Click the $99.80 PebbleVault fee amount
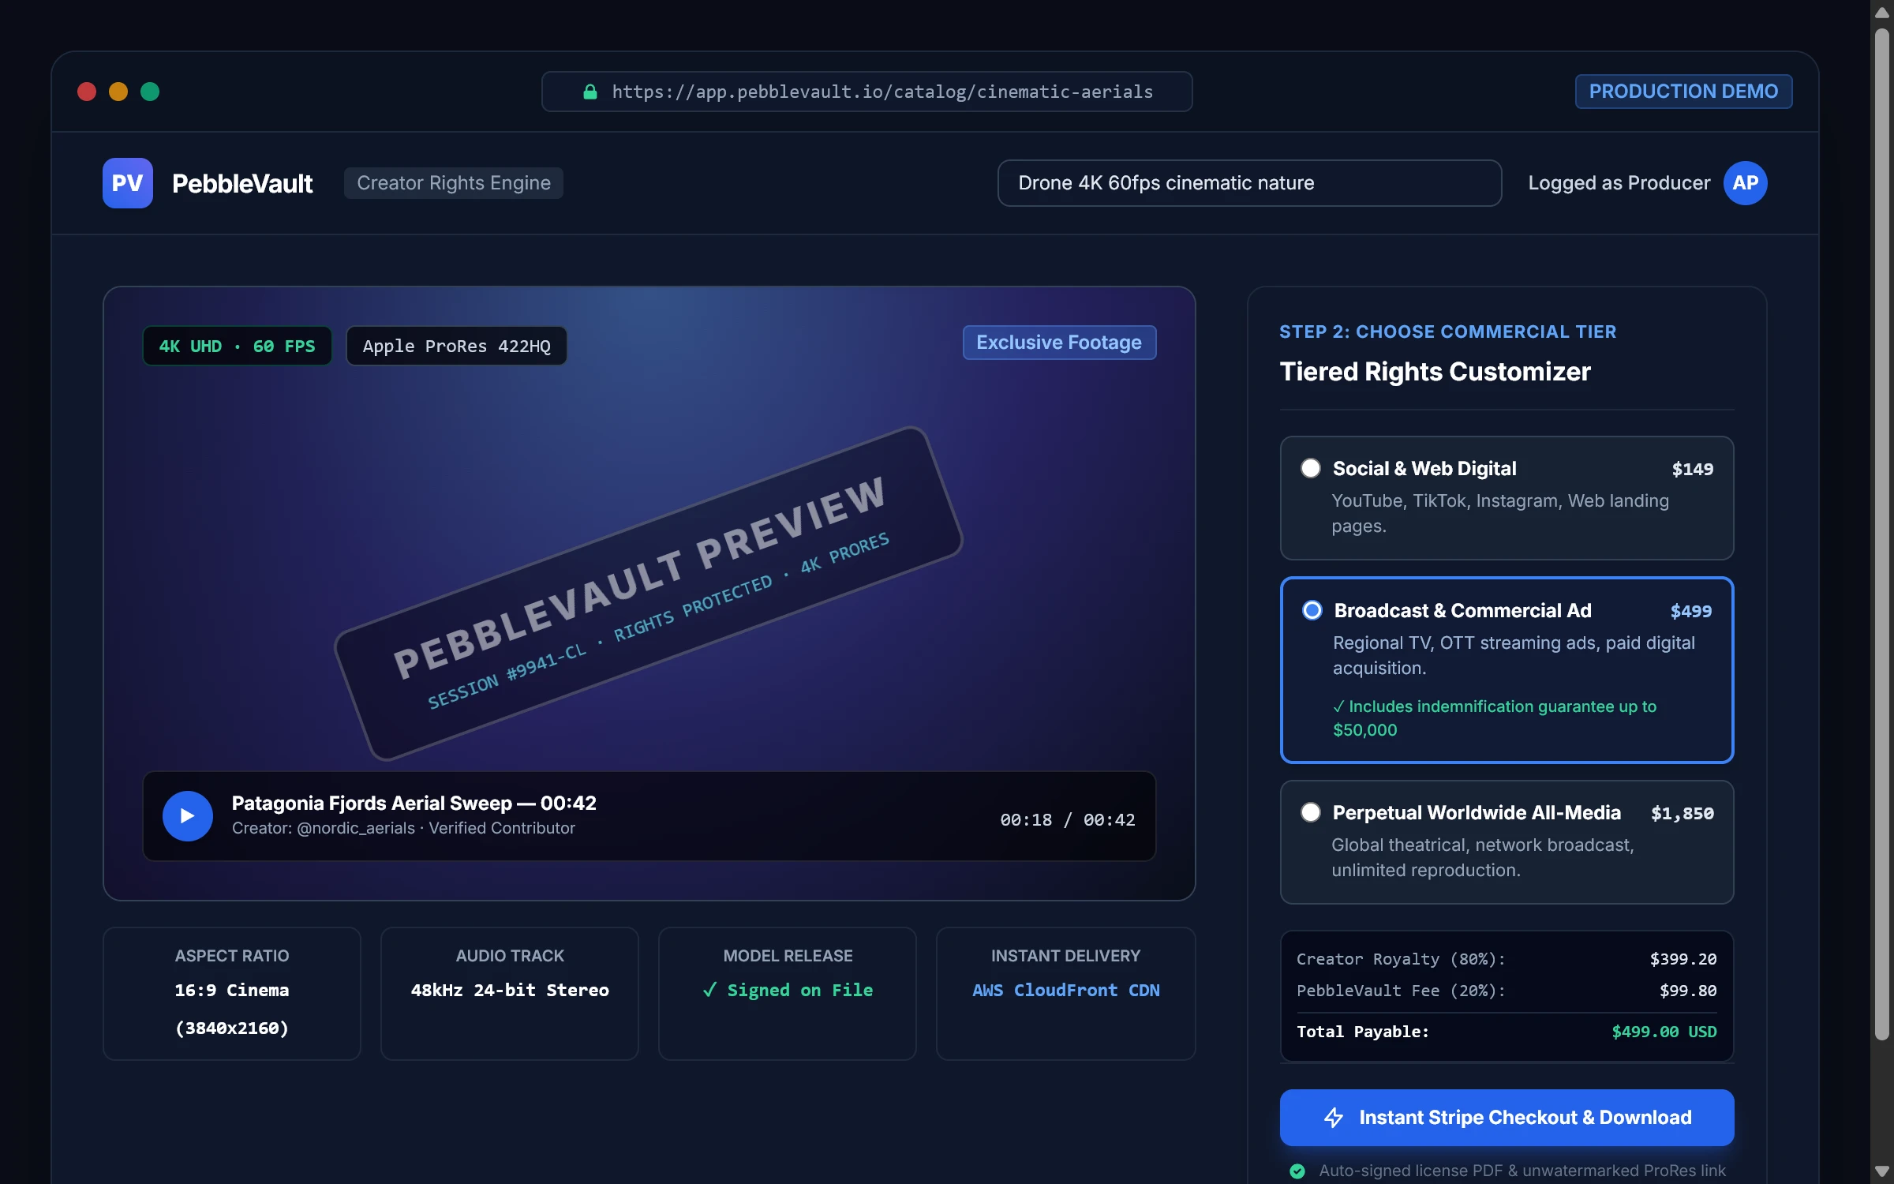Image resolution: width=1894 pixels, height=1184 pixels. [1687, 991]
